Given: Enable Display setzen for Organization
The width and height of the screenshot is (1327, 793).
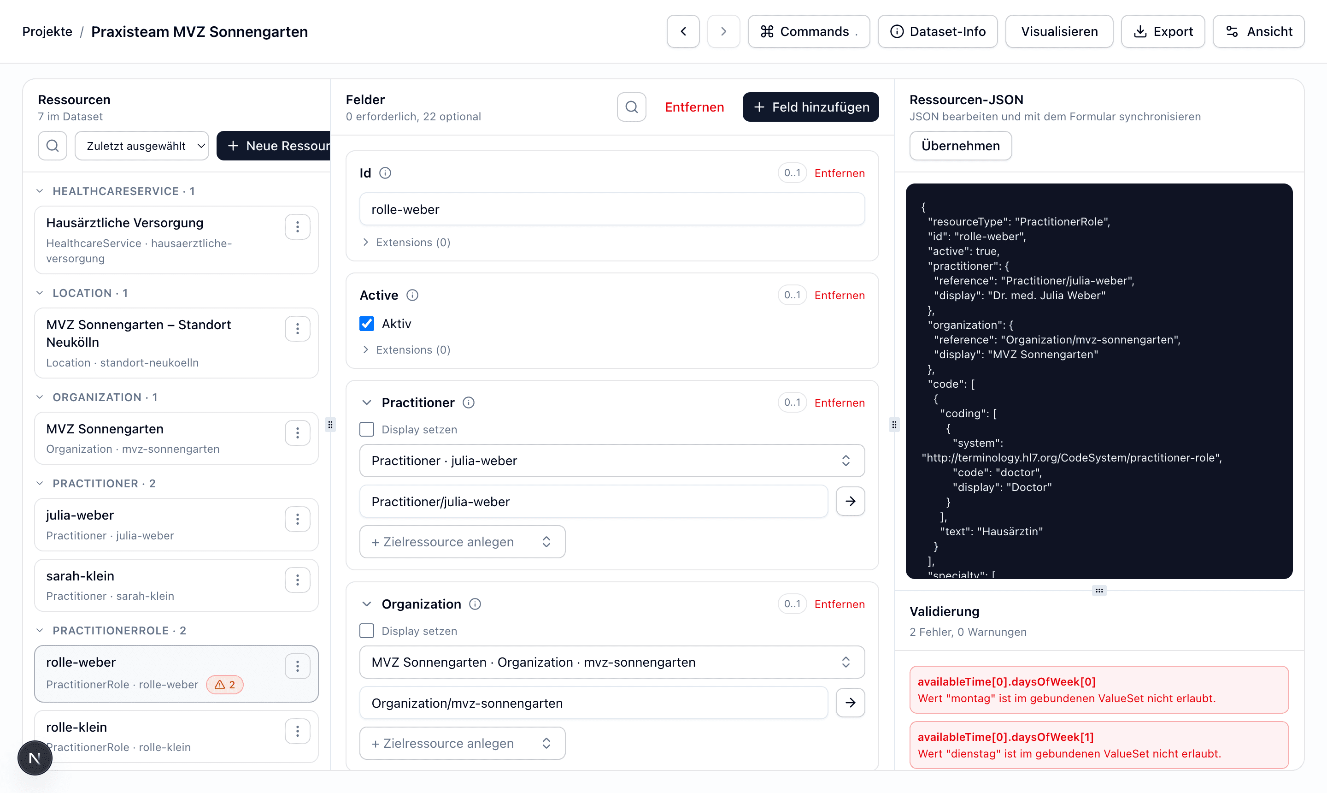Looking at the screenshot, I should pos(367,631).
